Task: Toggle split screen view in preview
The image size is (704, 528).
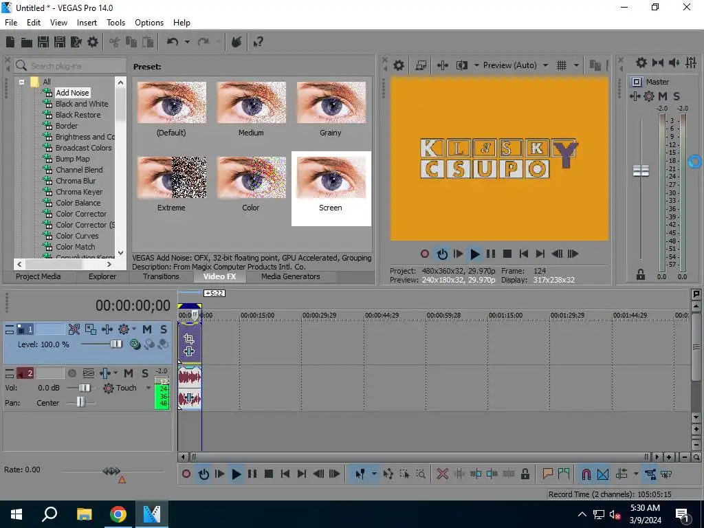Action: point(461,65)
